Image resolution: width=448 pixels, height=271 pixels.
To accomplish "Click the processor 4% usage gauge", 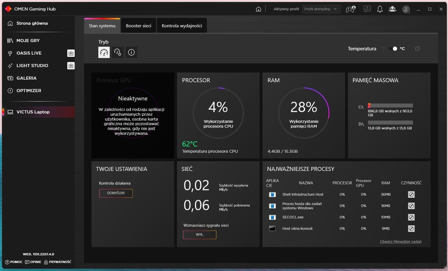I will coord(218,113).
